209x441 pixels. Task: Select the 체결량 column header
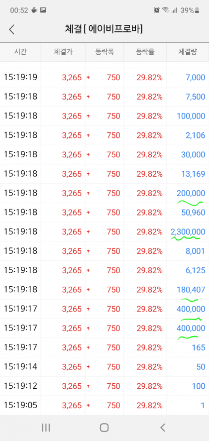188,52
